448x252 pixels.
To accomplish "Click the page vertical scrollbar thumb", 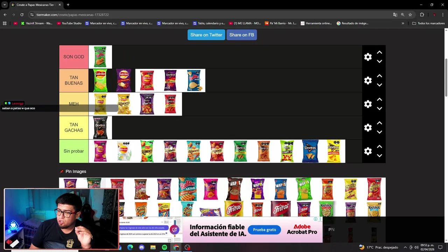I will [446, 78].
